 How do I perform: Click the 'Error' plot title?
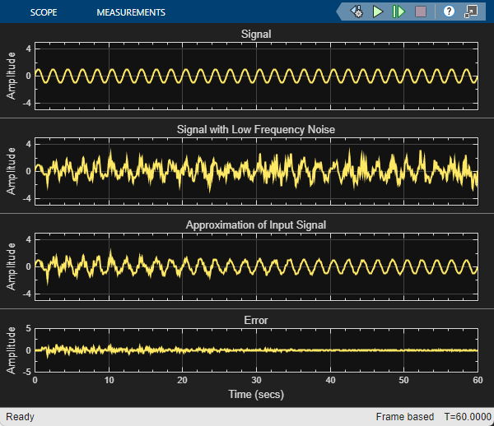pyautogui.click(x=256, y=320)
